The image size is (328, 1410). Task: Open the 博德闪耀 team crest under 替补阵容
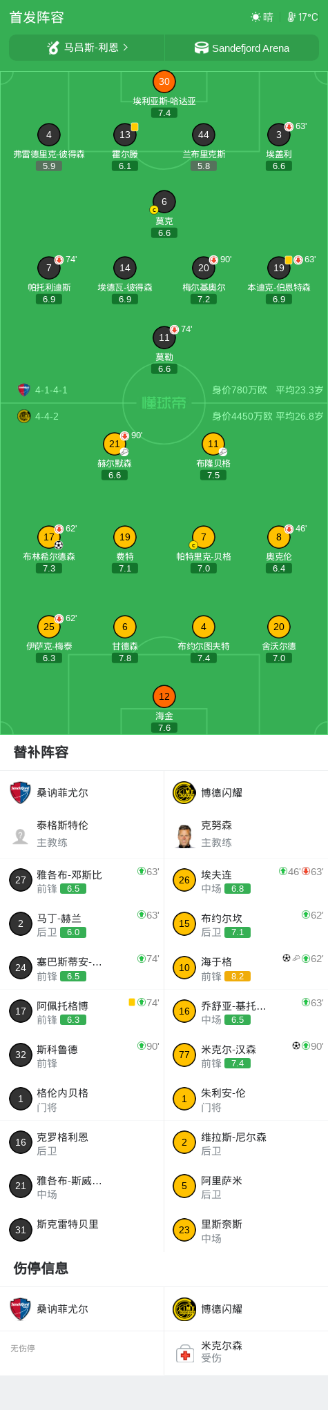click(184, 792)
